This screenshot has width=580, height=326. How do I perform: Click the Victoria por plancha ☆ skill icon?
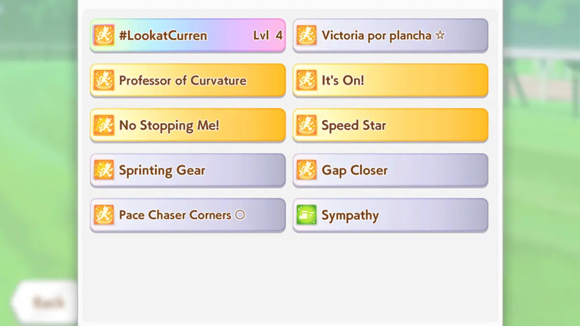[306, 35]
